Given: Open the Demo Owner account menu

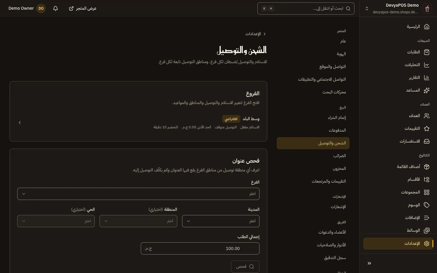Looking at the screenshot, I should click(x=27, y=8).
